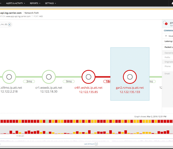The image size is (173, 149).
Task: Click the gar2.rcmva.ip.att.net hostname label
Action: [130, 88]
